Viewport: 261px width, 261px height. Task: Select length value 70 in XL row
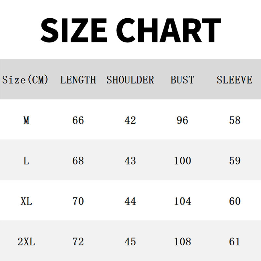point(78,201)
